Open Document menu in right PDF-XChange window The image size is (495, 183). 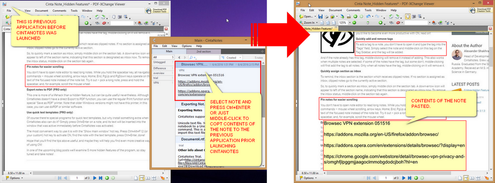(335, 10)
